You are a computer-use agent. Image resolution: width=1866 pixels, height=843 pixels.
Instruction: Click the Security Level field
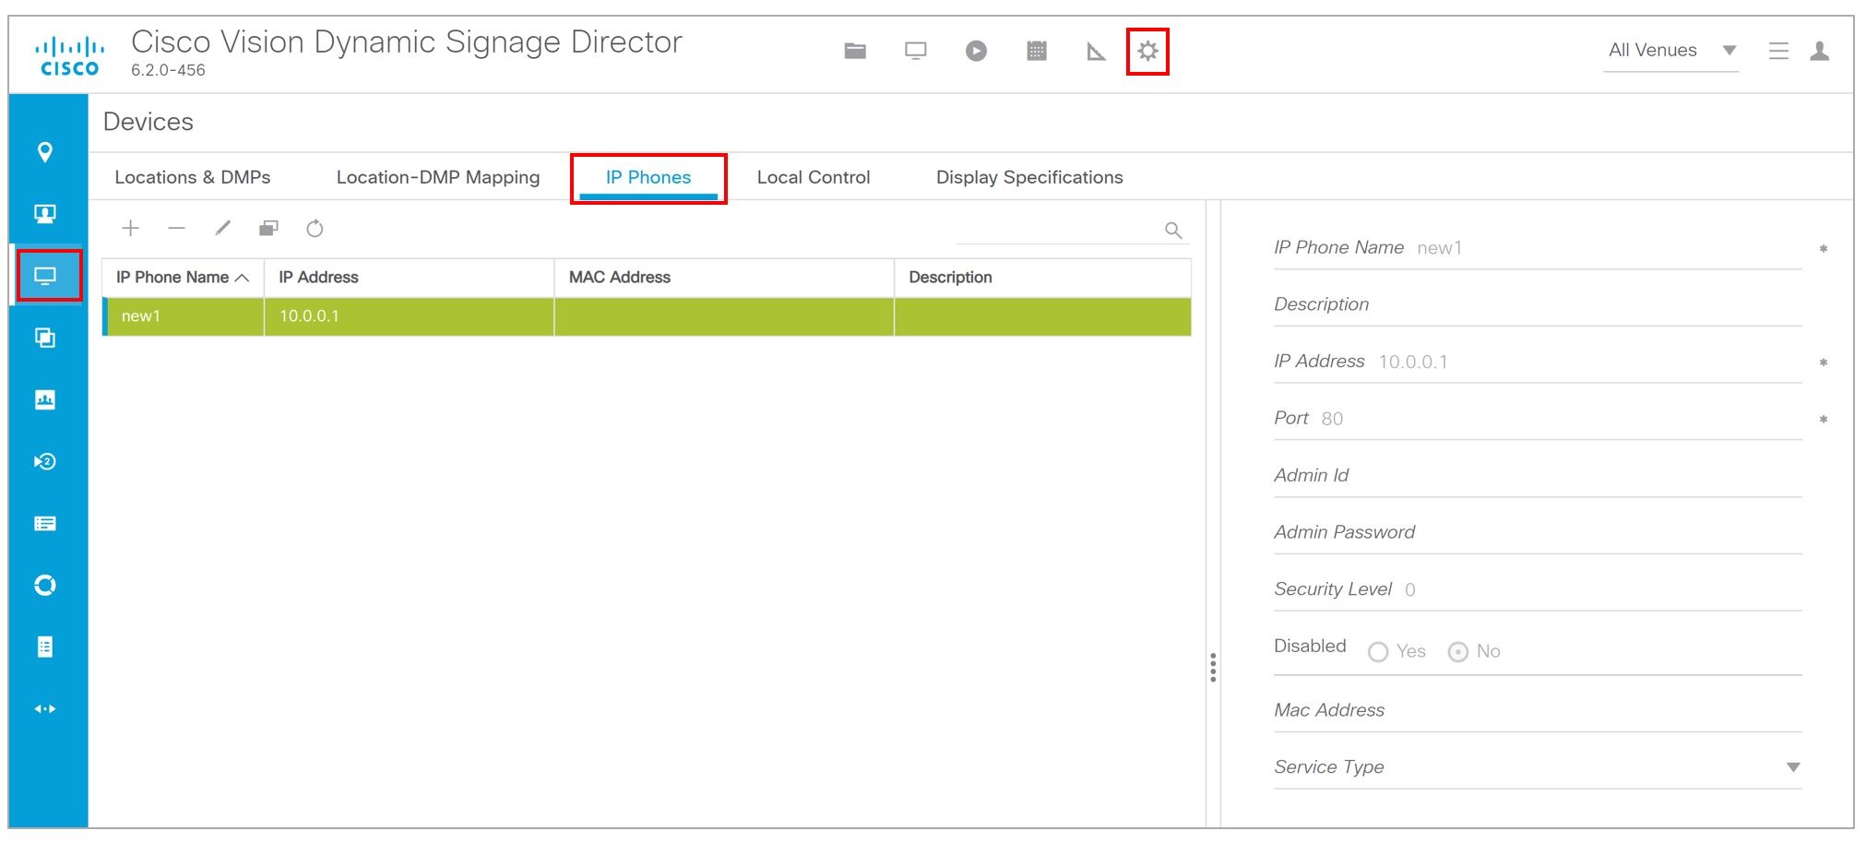pos(1538,589)
